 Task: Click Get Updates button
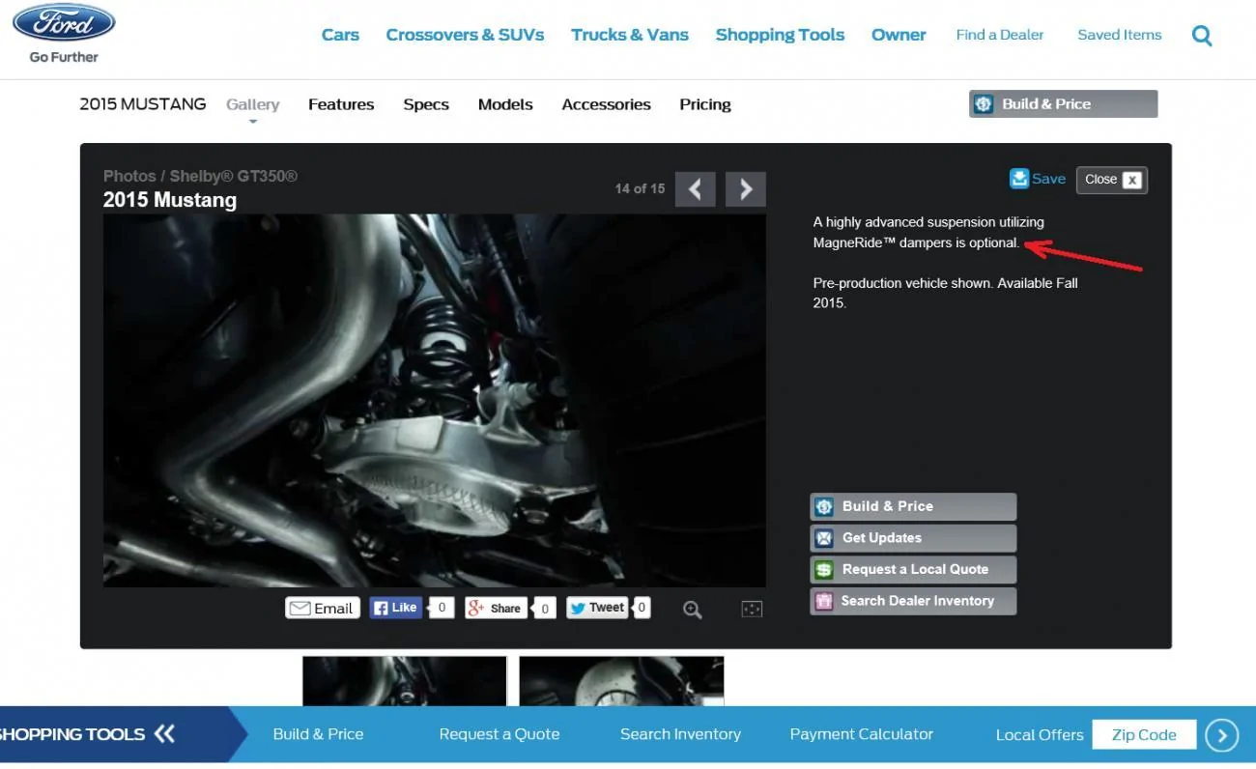913,538
